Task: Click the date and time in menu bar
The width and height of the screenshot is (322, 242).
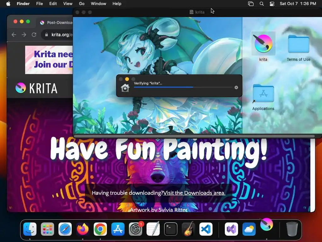Action: [x=298, y=3]
